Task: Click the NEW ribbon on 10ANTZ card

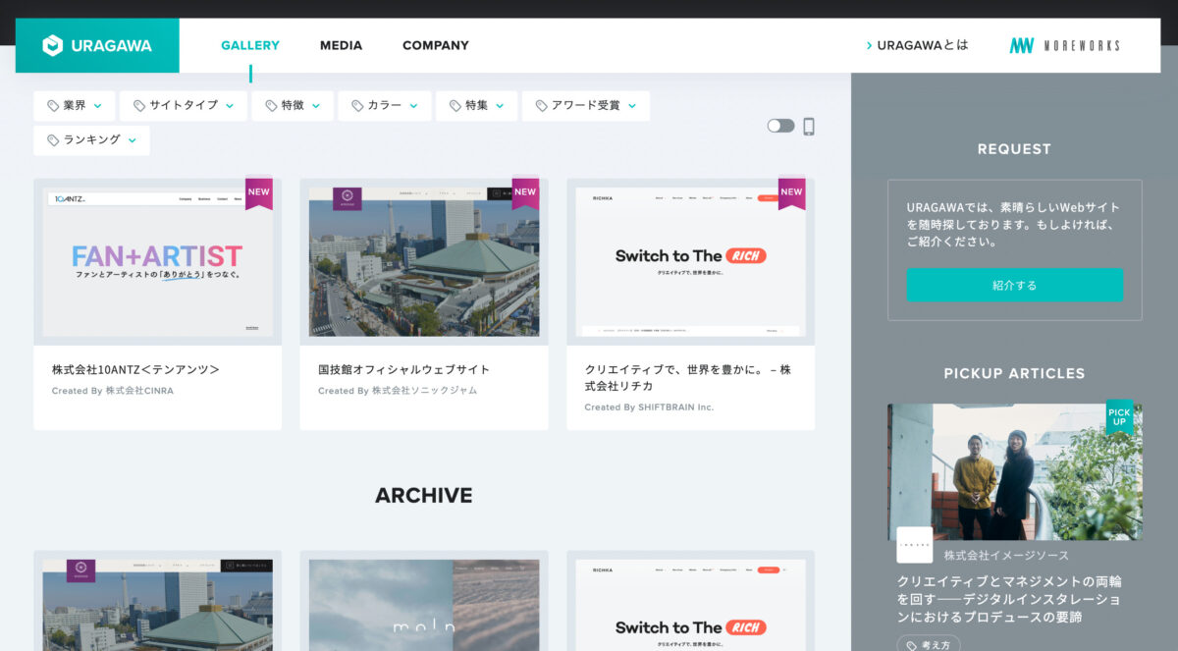Action: (259, 192)
